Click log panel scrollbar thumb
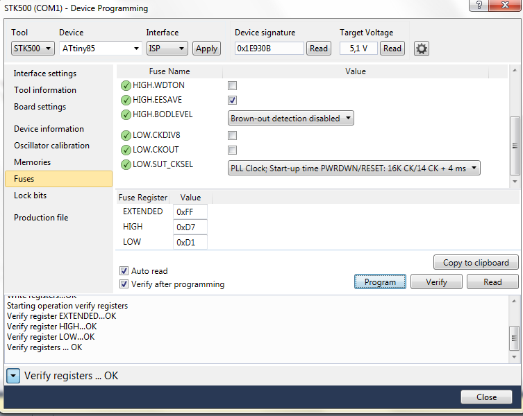The image size is (523, 416). pos(514,338)
